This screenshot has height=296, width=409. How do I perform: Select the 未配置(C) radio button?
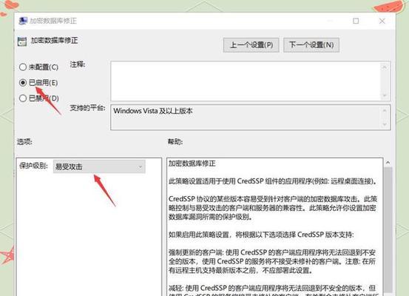click(x=23, y=67)
